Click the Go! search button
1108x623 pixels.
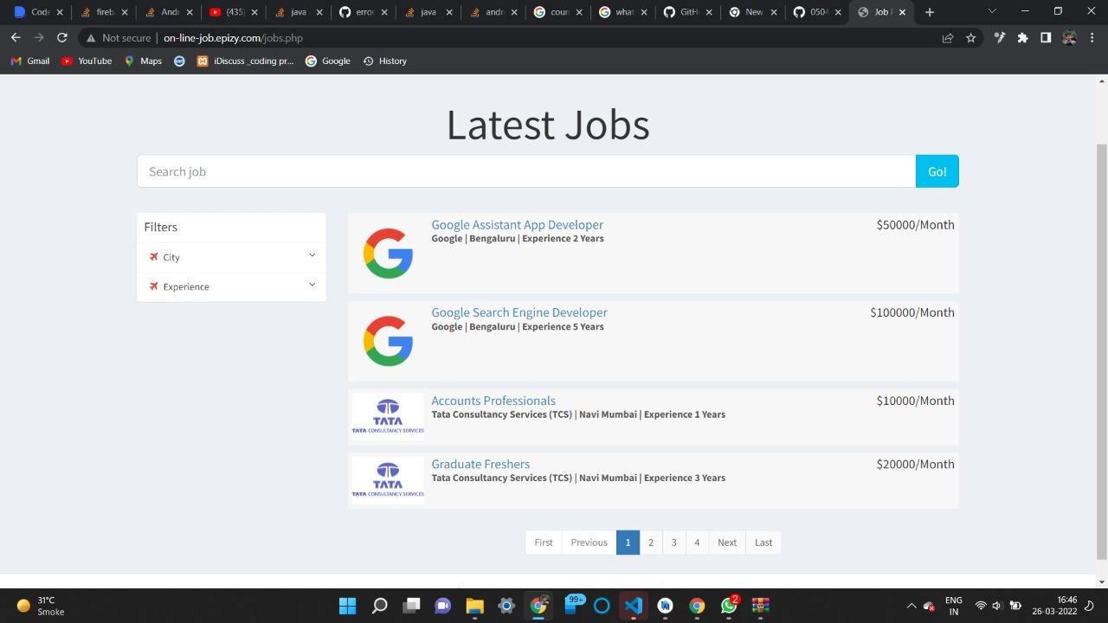point(937,171)
